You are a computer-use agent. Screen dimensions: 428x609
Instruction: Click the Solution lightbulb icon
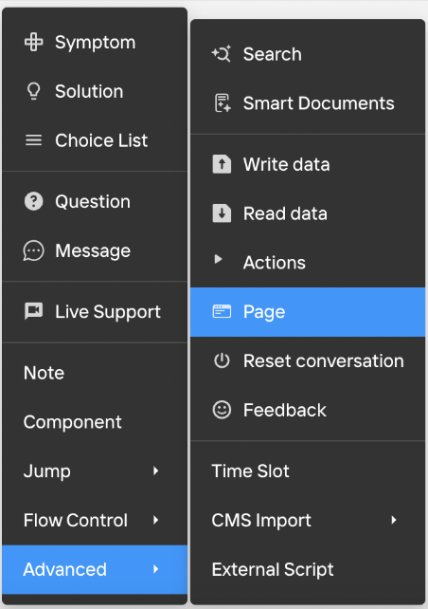click(34, 91)
